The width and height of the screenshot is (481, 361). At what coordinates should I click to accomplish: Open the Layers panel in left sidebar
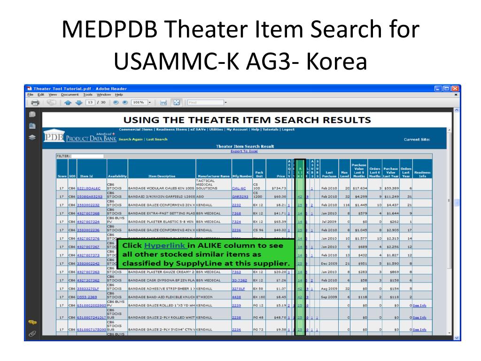pyautogui.click(x=32, y=137)
